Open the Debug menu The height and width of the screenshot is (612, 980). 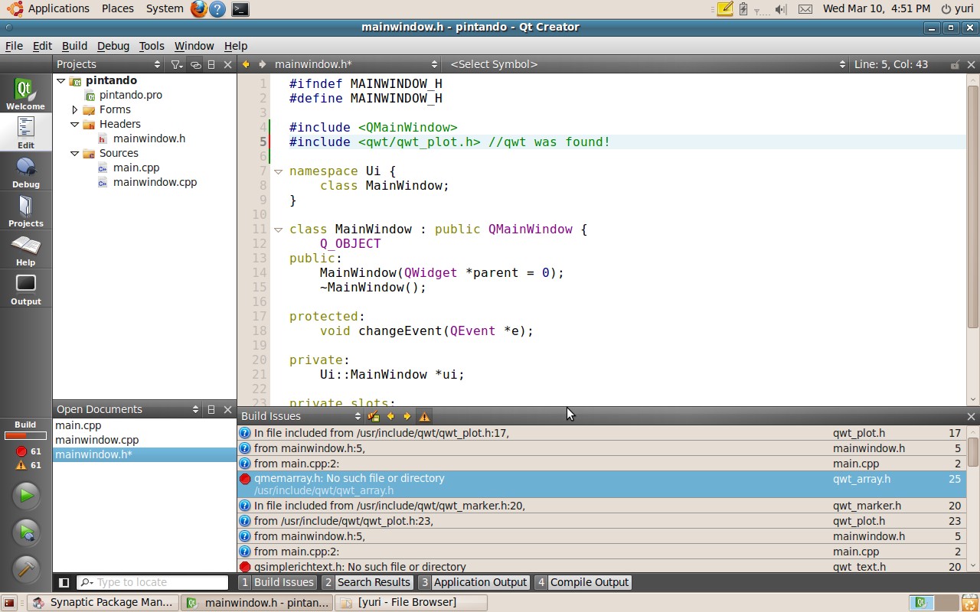tap(113, 46)
